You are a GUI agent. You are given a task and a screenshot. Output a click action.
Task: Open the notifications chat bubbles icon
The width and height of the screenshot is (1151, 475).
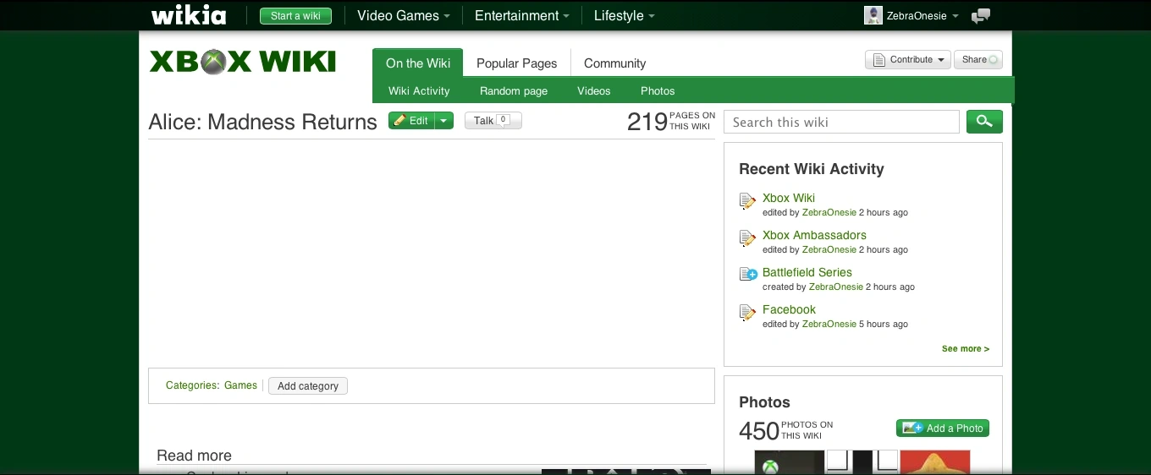click(981, 16)
